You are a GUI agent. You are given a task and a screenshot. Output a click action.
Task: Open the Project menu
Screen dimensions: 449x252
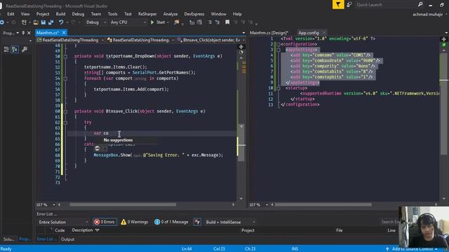tap(43, 14)
